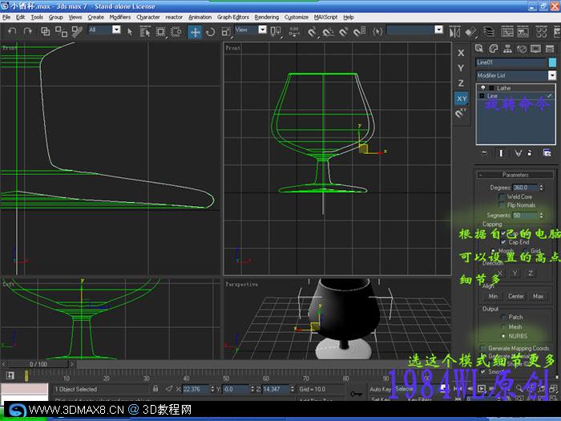Open the File menu
Viewport: 561px width, 421px height.
6,17
